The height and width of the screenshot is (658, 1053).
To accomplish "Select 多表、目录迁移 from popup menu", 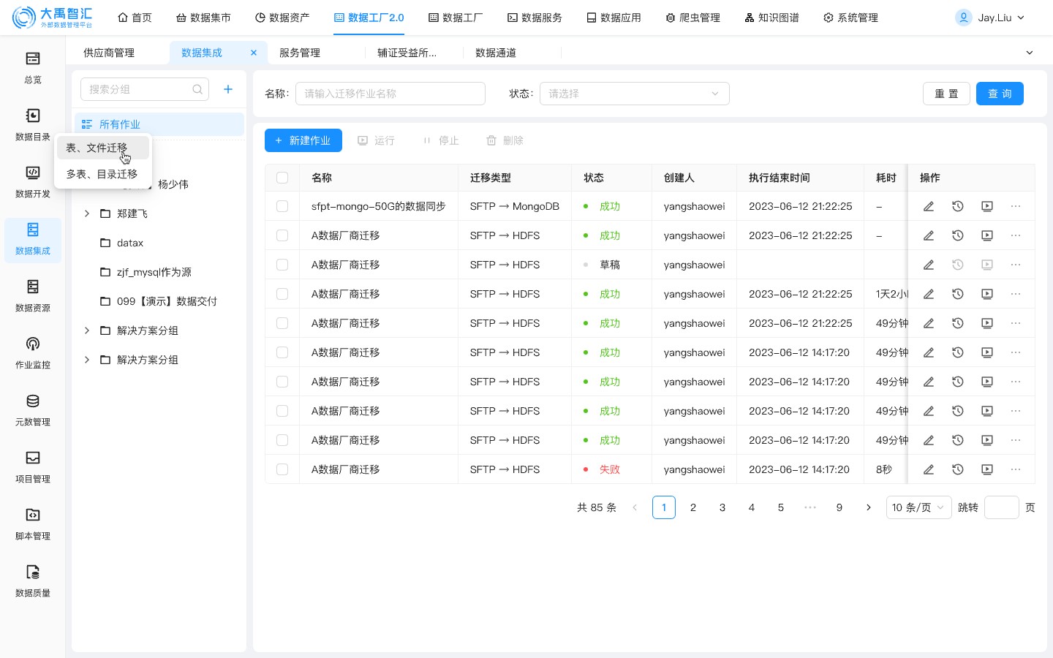I will click(103, 174).
